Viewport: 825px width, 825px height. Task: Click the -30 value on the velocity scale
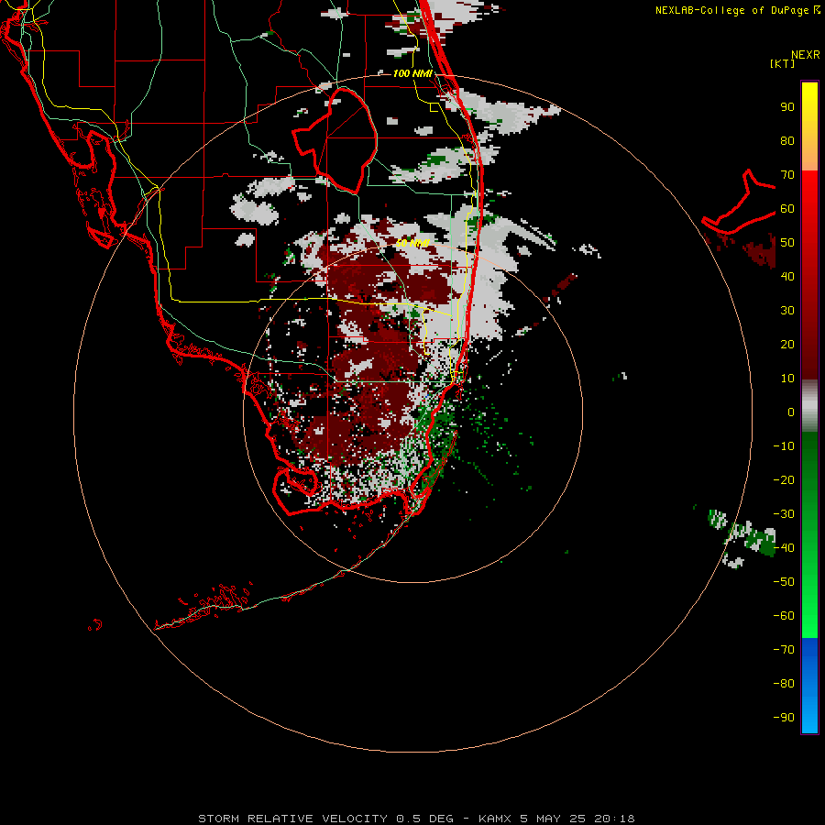[x=784, y=514]
